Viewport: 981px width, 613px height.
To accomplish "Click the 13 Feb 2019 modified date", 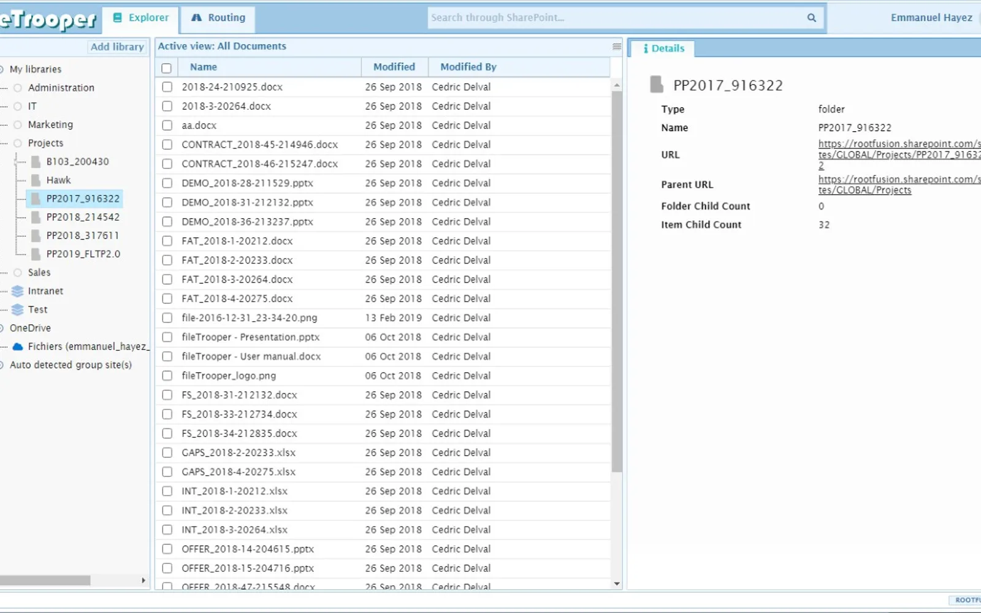I will (393, 318).
